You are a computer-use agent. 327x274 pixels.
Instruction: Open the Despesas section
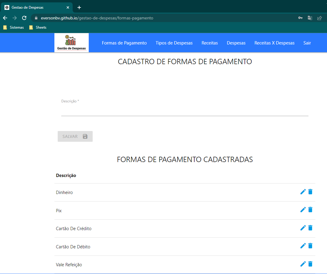[x=236, y=43]
